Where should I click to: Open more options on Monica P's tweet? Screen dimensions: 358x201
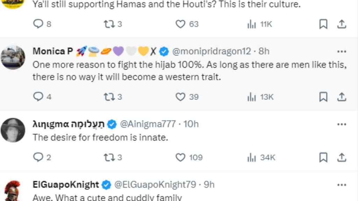click(342, 52)
